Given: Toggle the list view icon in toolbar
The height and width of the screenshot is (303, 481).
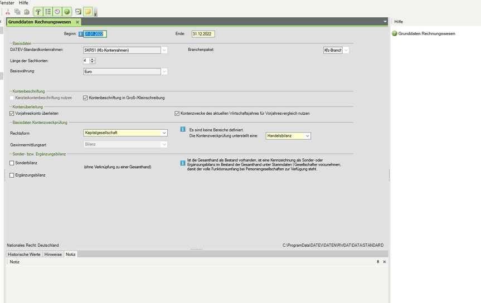Looking at the screenshot, I should (48, 12).
